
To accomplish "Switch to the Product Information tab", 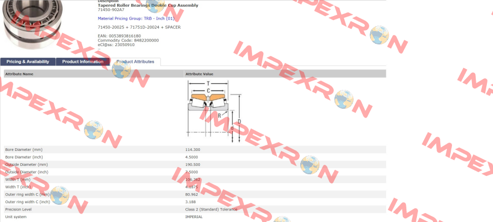I will coord(83,62).
